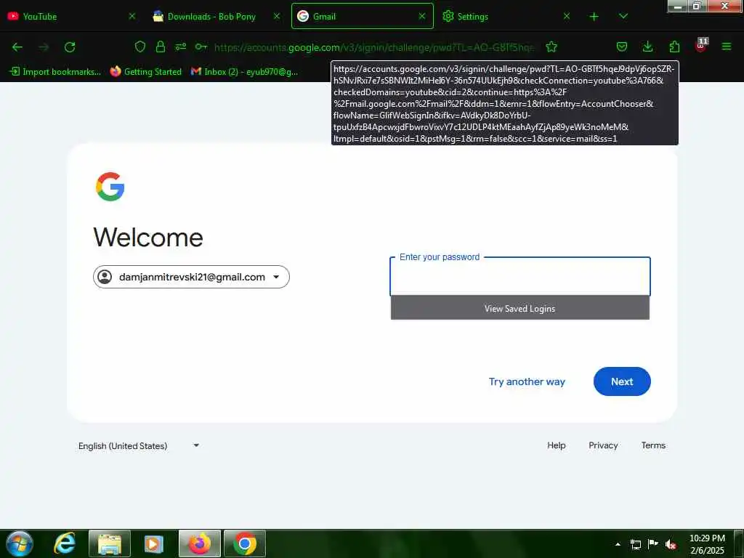Expand the damjanmitrevski21@gmail.com account chooser
744x558 pixels.
(191, 277)
